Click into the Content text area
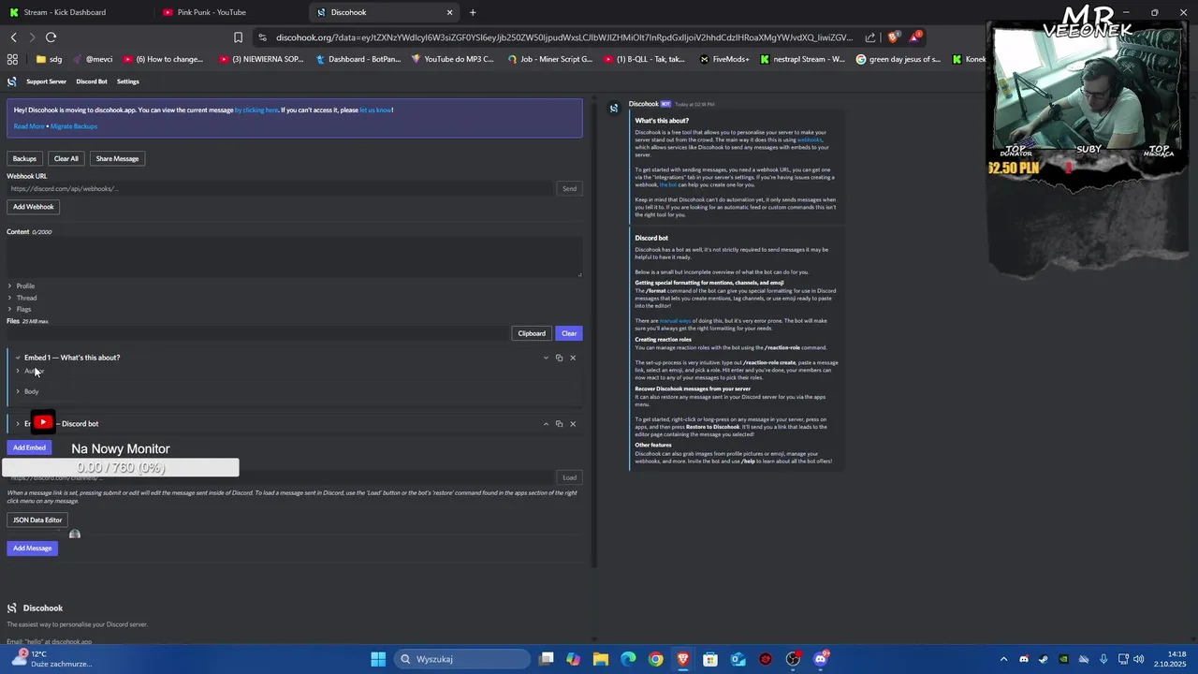 pyautogui.click(x=294, y=257)
